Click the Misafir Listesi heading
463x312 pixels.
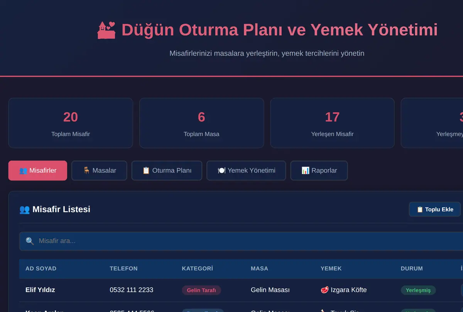(61, 209)
